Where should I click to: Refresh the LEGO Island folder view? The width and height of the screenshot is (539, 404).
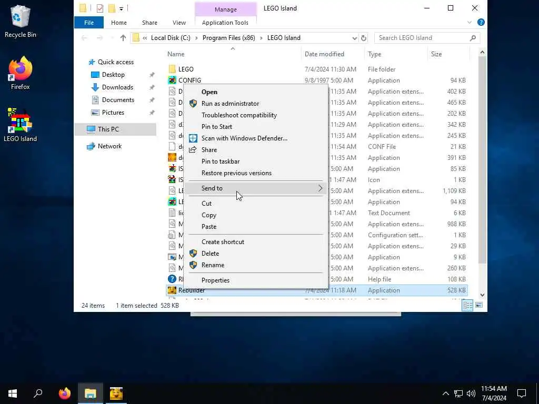[x=364, y=38]
